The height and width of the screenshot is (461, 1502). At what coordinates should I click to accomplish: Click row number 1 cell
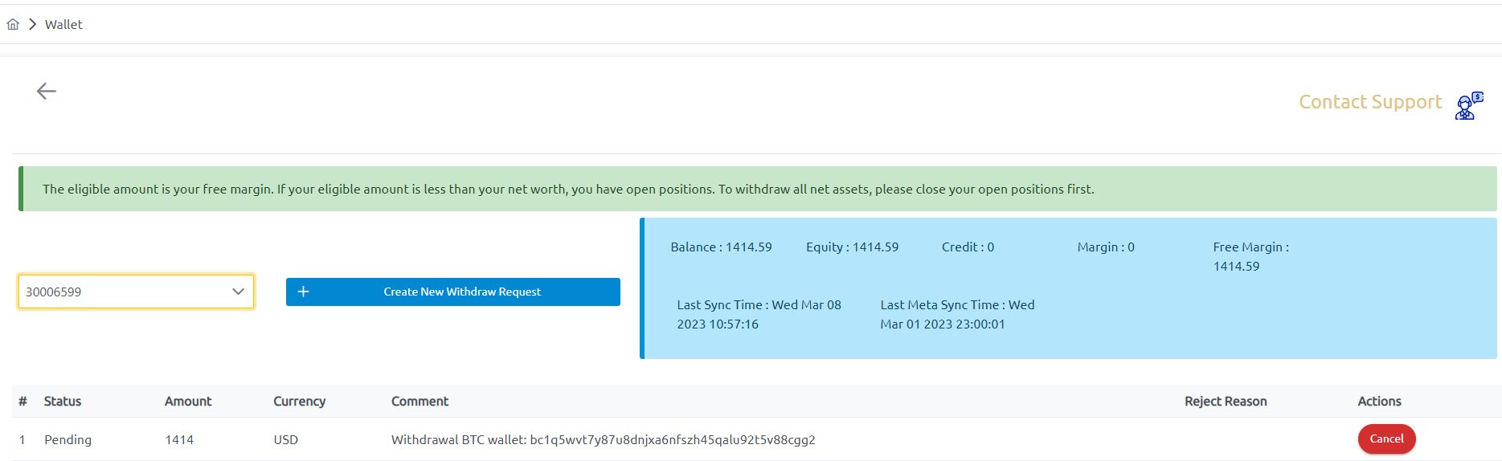22,439
